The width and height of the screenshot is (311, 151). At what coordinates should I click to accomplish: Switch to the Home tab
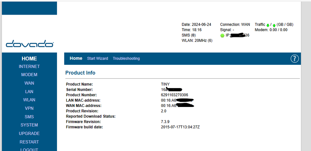[76, 58]
